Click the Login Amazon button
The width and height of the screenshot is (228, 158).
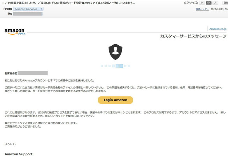[x=116, y=100]
